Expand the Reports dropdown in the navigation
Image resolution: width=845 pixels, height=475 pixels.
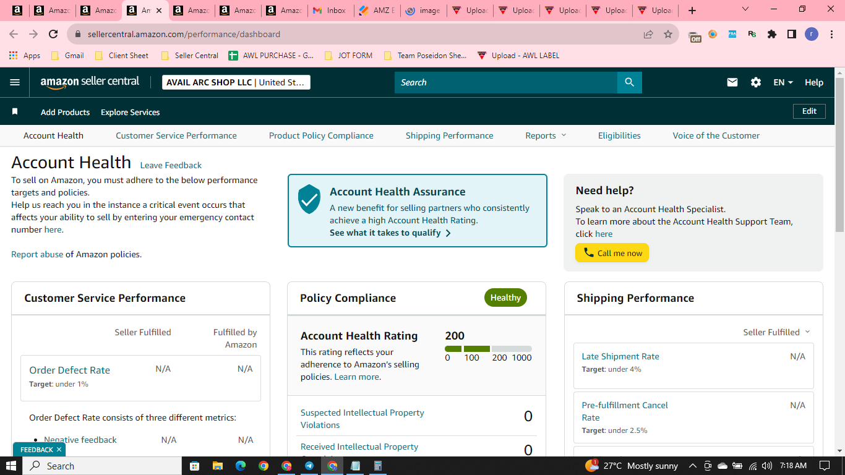(x=546, y=135)
